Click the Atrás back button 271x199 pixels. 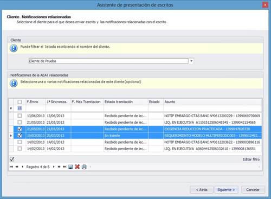(202, 190)
